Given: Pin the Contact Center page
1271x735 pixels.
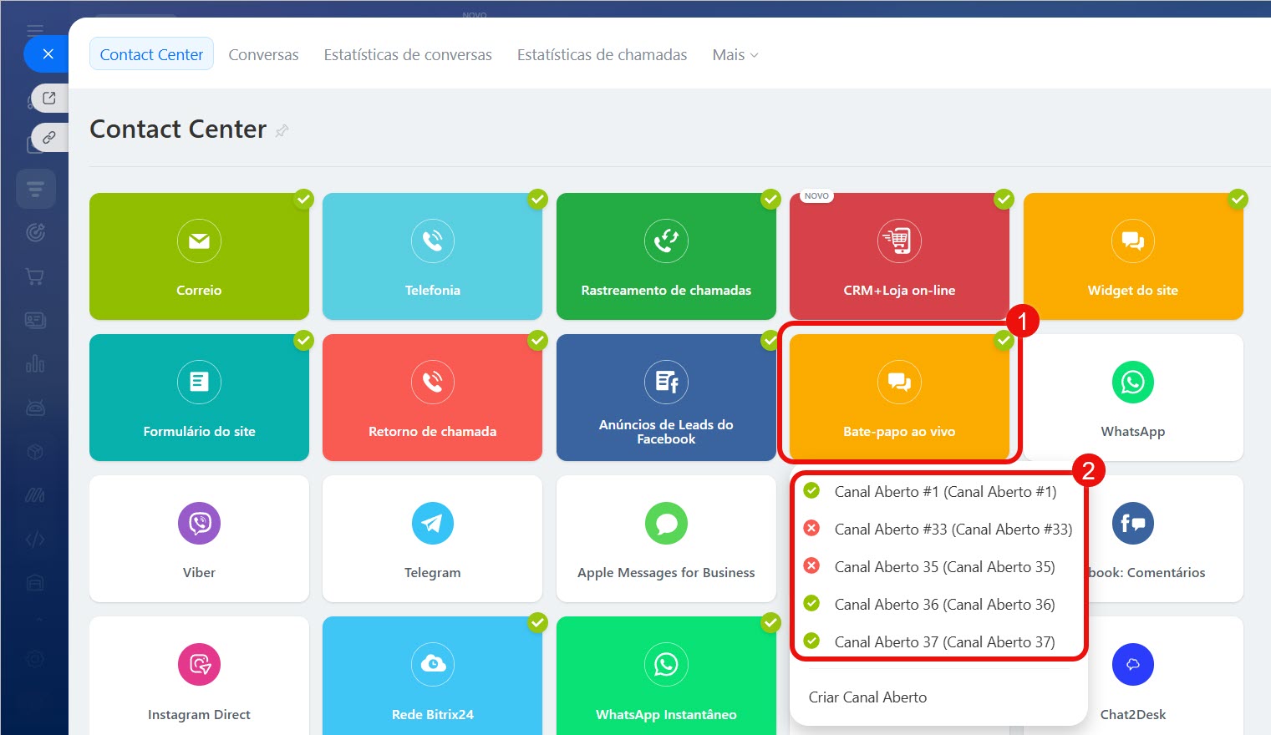Looking at the screenshot, I should click(x=282, y=130).
